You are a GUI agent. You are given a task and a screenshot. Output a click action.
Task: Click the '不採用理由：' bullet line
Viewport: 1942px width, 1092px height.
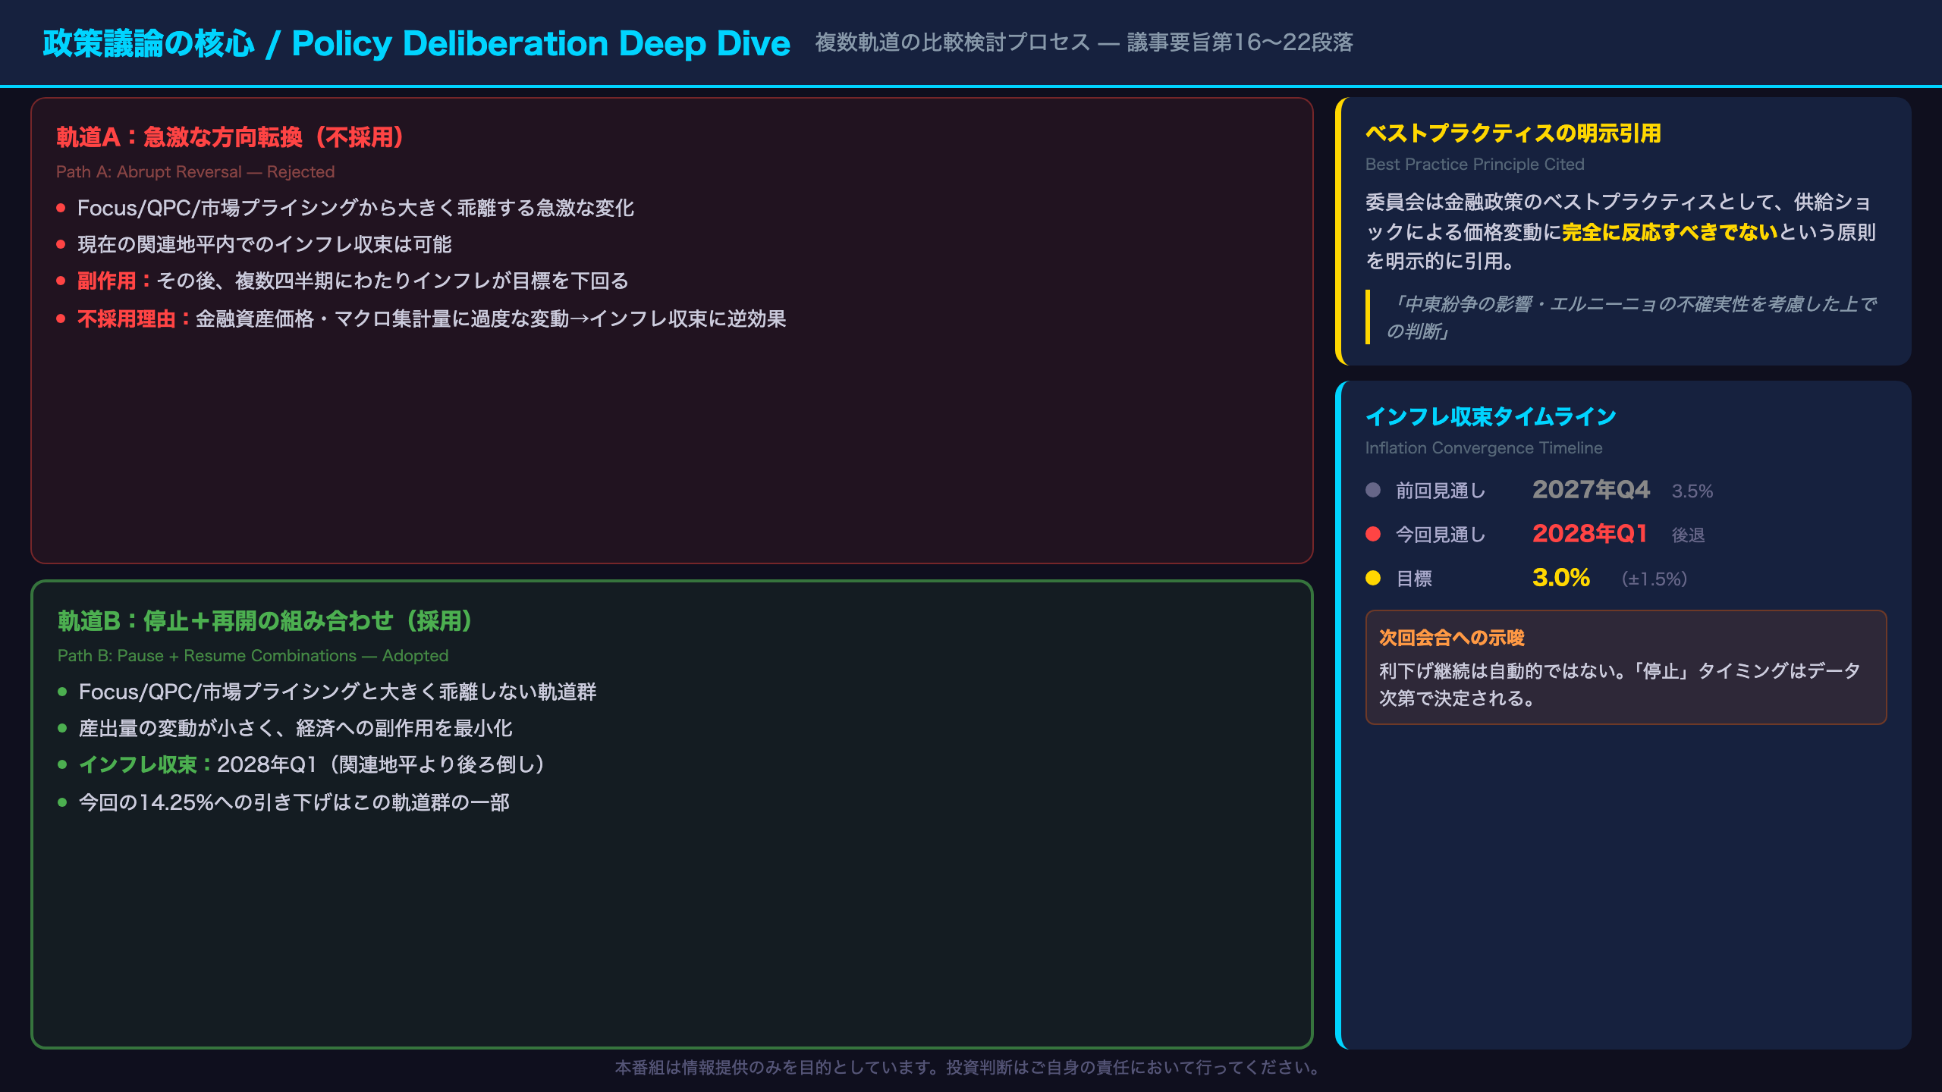click(x=432, y=318)
